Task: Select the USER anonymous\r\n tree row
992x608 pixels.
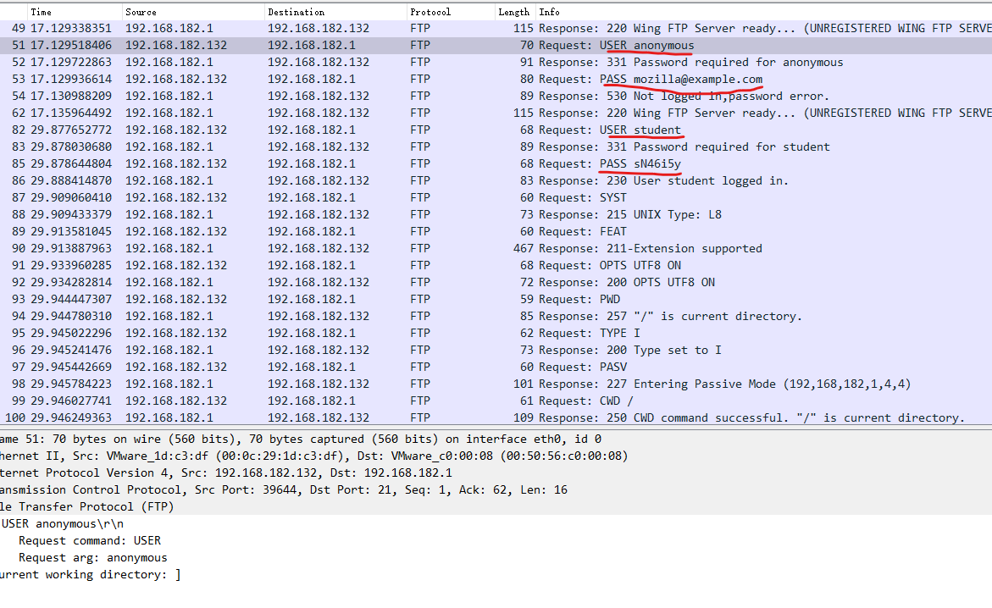Action: click(x=496, y=524)
